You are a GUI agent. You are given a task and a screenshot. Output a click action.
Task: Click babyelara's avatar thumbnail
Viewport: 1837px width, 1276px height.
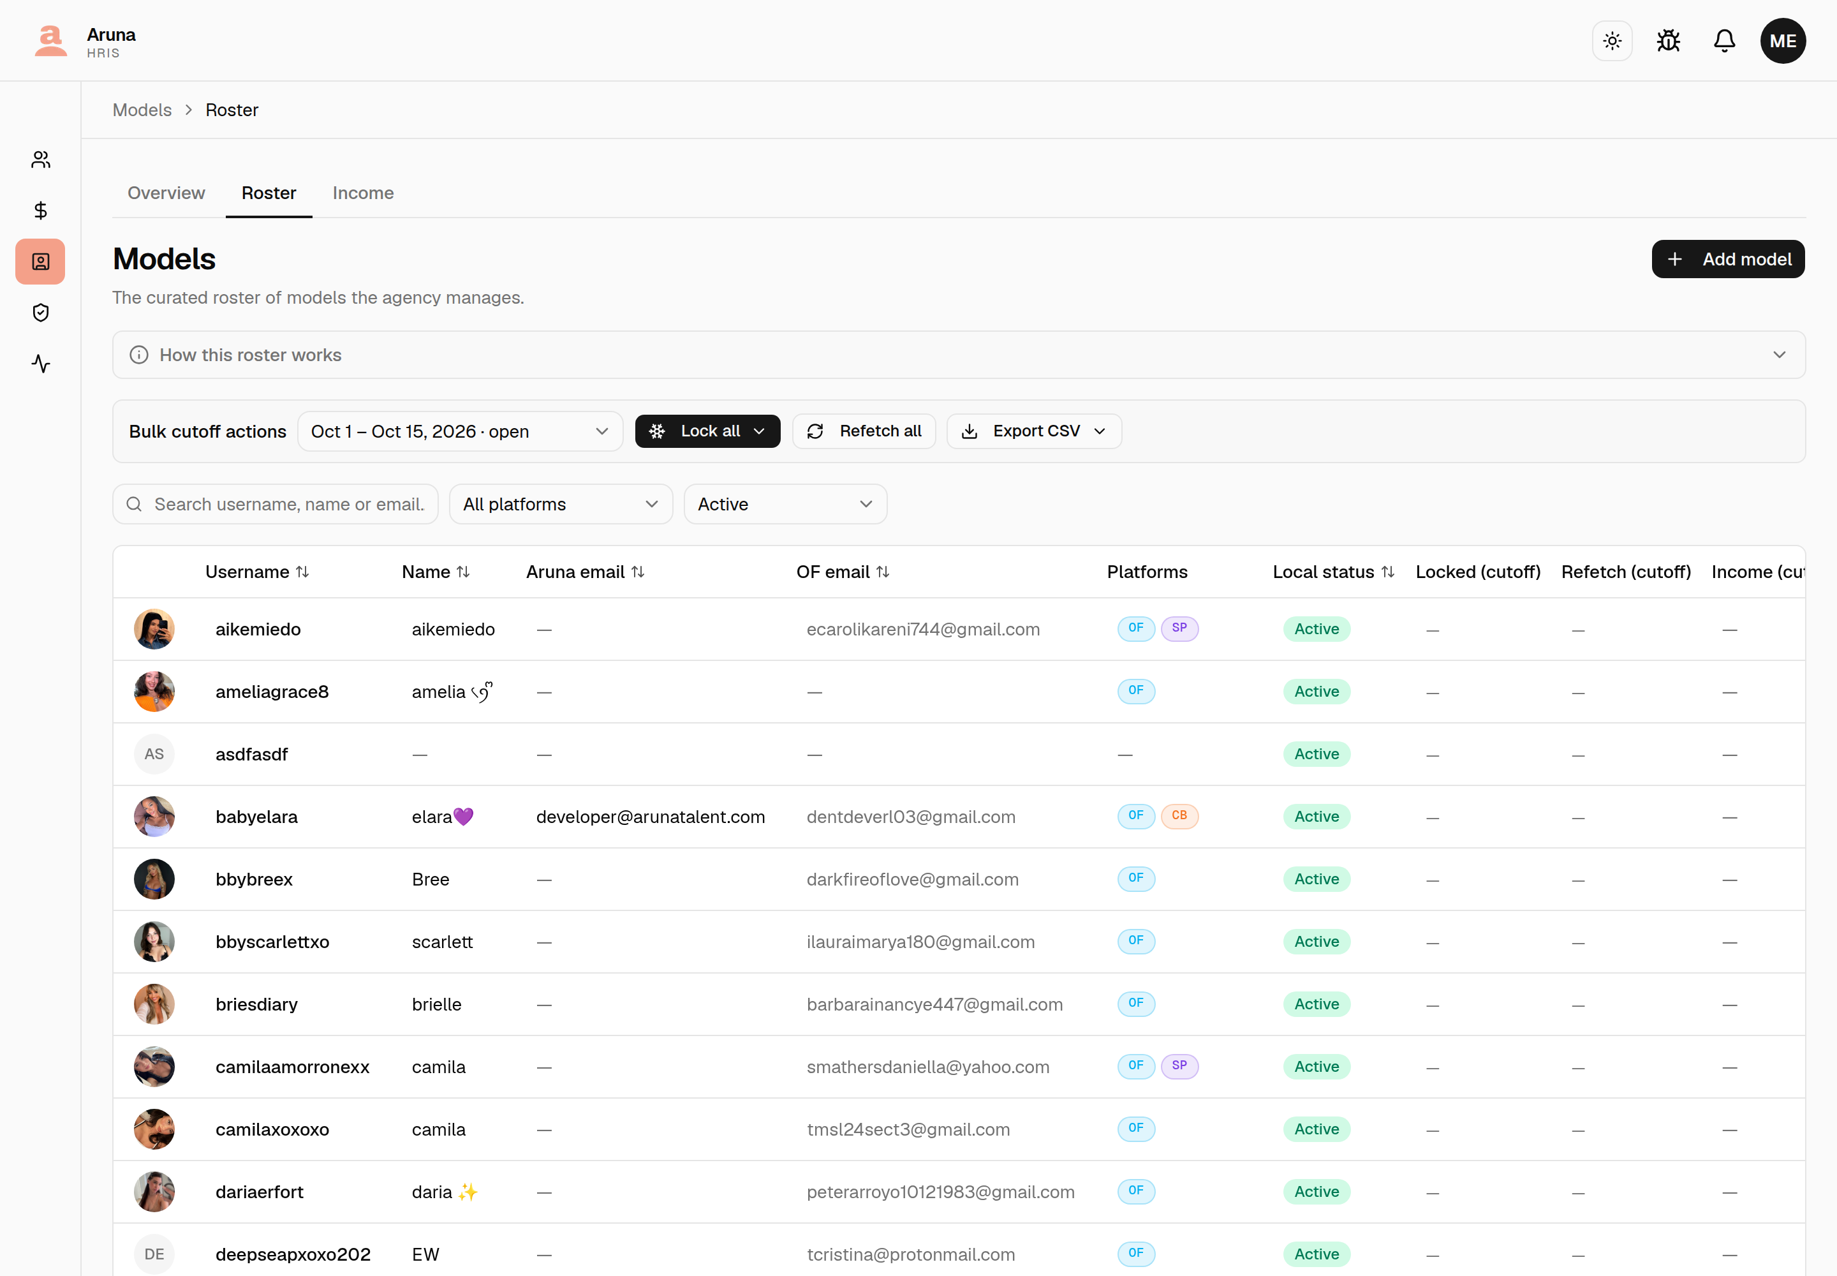tap(154, 817)
